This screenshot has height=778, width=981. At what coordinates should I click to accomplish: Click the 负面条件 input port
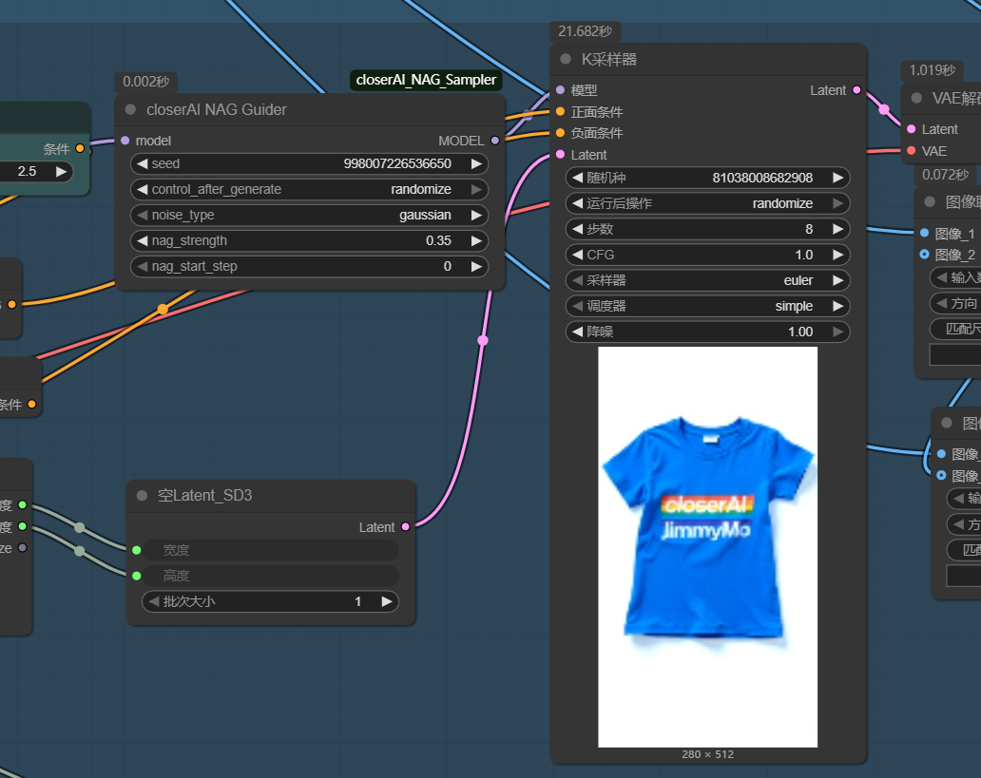point(560,133)
